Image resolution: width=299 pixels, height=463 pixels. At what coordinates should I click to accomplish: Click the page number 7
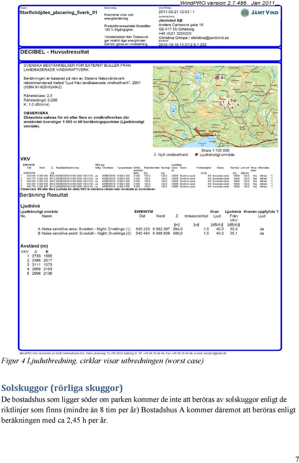297,459
